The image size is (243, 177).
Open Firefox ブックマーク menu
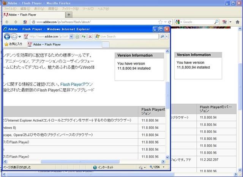pos(70,9)
